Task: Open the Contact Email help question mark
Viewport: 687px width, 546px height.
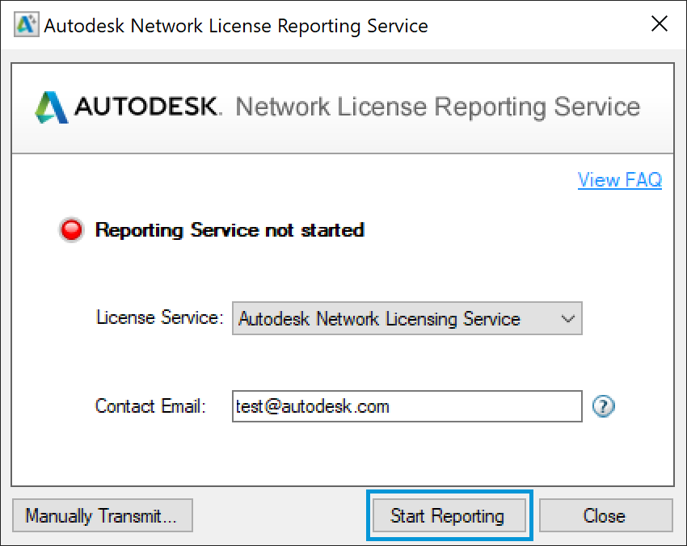Action: (x=603, y=406)
